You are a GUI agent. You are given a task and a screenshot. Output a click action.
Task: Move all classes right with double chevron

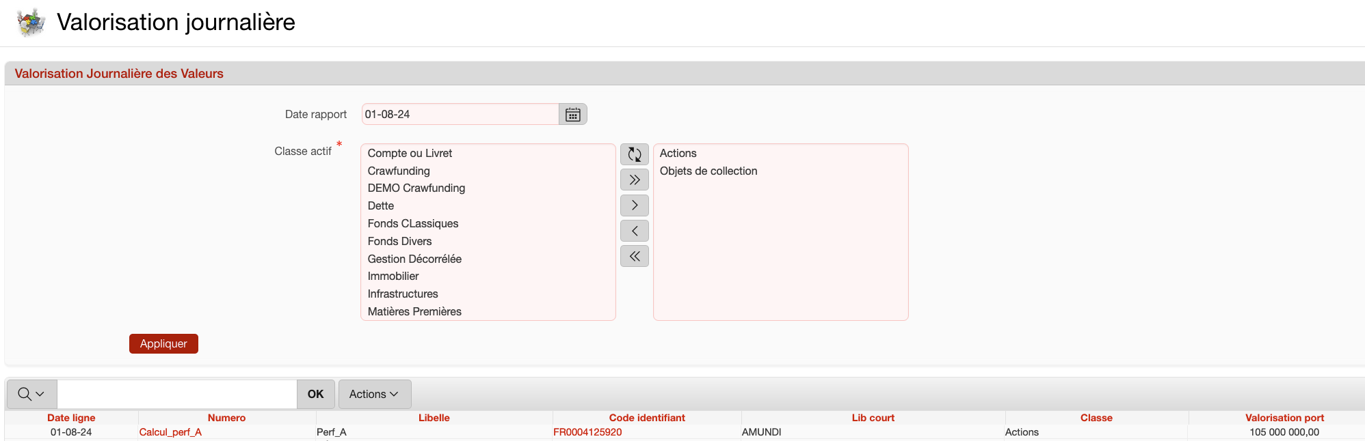click(635, 180)
